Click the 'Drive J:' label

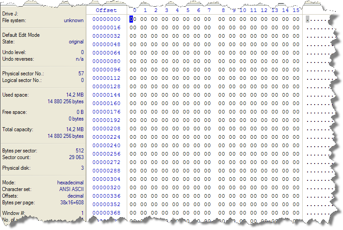(x=10, y=14)
